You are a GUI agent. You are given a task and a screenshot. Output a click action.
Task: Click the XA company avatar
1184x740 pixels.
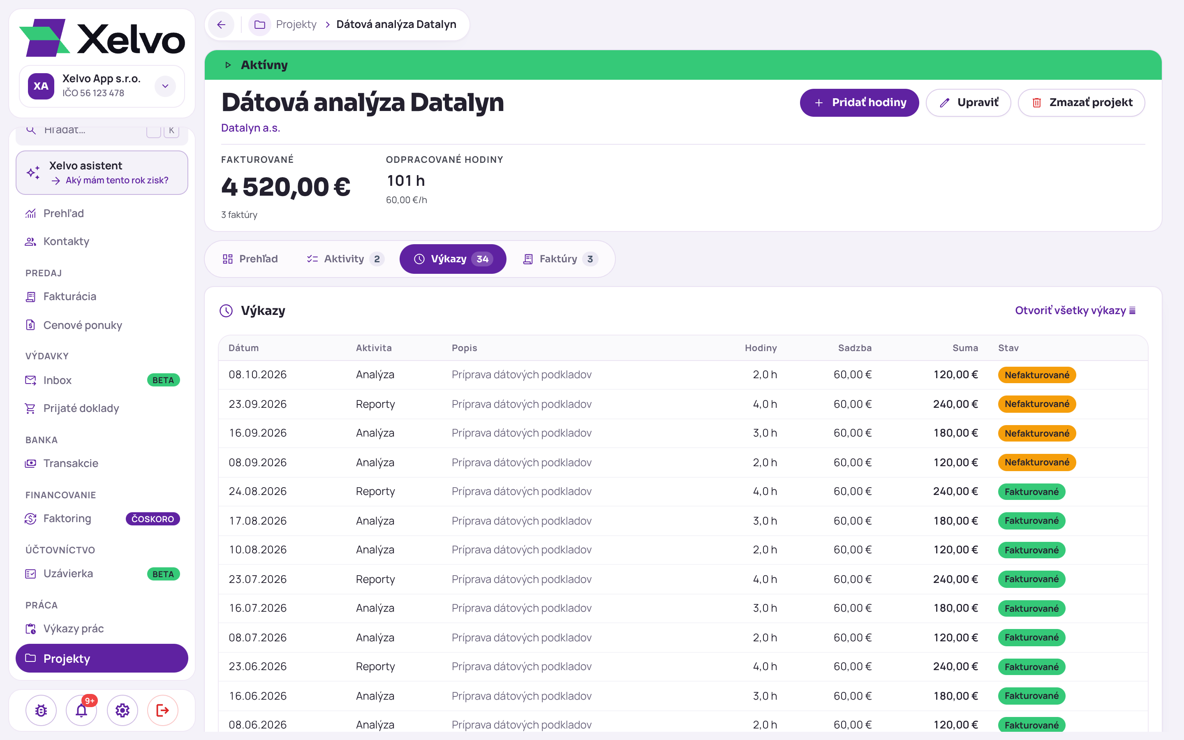41,86
